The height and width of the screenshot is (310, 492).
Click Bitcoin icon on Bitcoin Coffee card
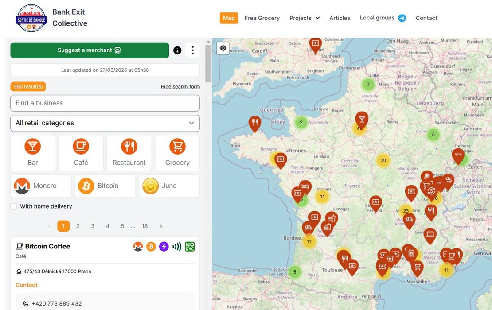click(x=151, y=247)
